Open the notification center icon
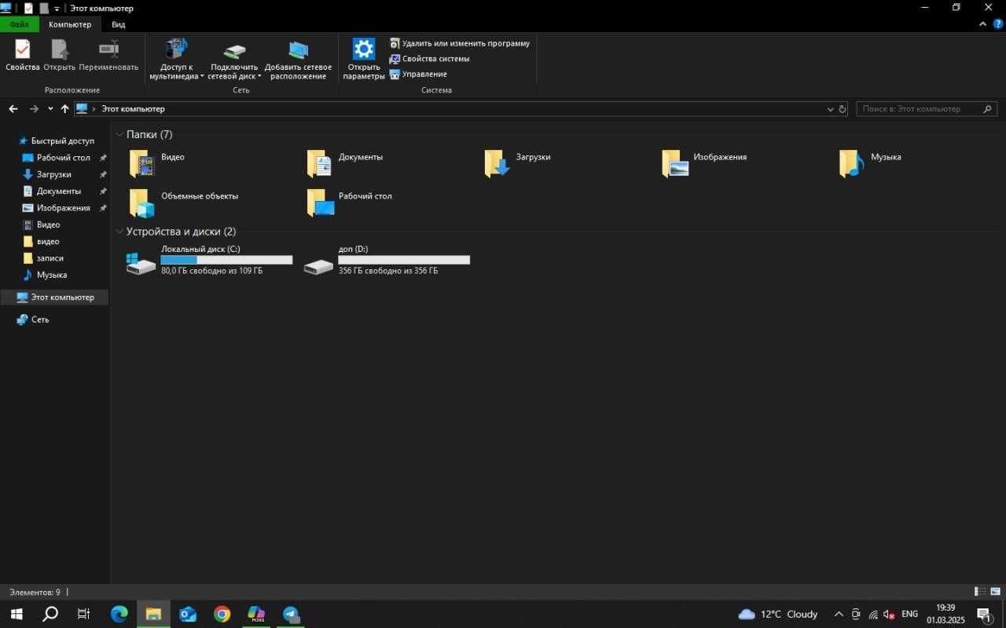 pyautogui.click(x=983, y=614)
